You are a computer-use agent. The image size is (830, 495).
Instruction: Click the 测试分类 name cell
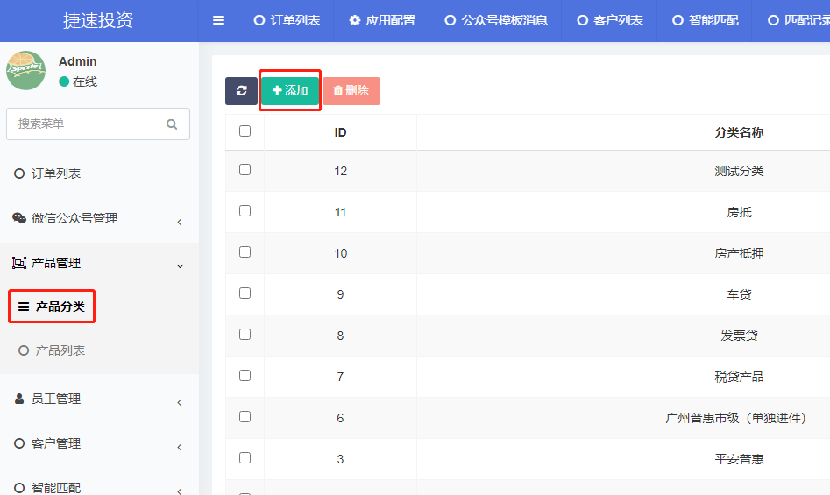click(739, 171)
